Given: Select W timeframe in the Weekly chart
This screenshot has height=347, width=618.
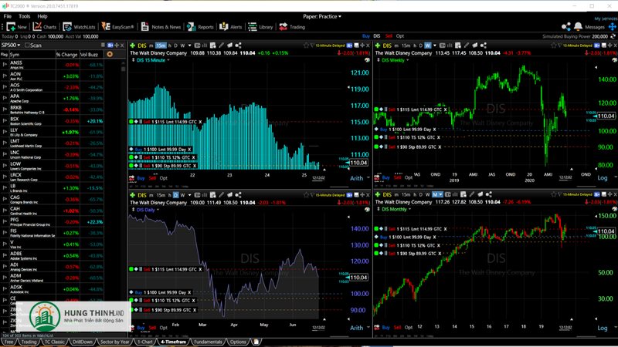Looking at the screenshot, I should tap(428, 45).
